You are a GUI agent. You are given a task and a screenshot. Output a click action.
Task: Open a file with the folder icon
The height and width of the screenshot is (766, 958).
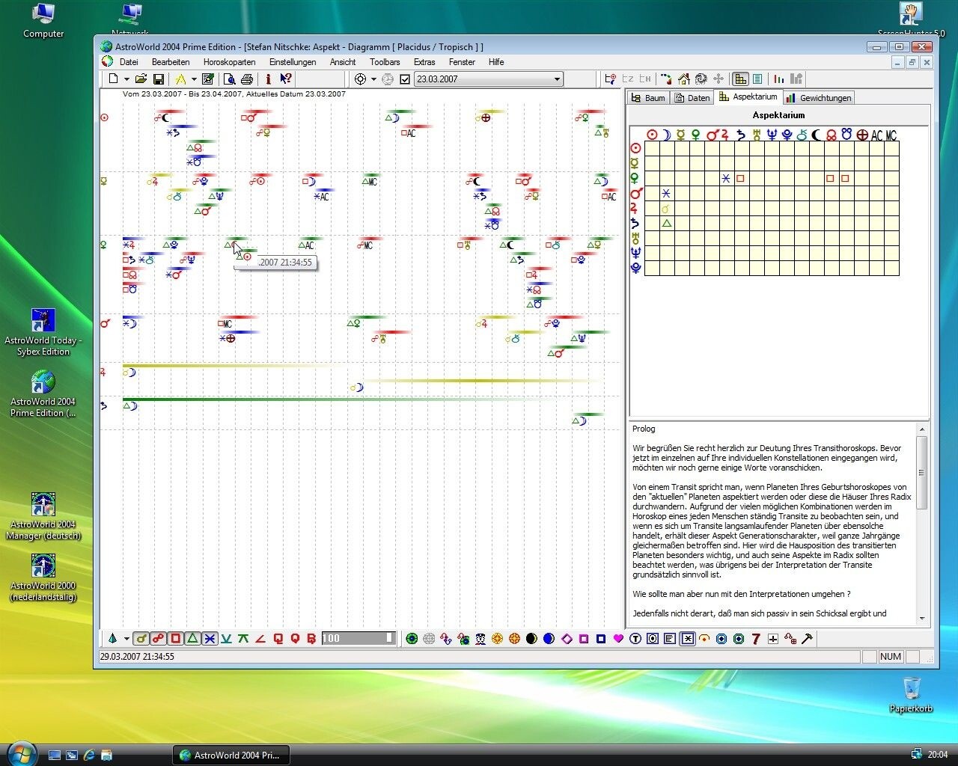pos(141,79)
